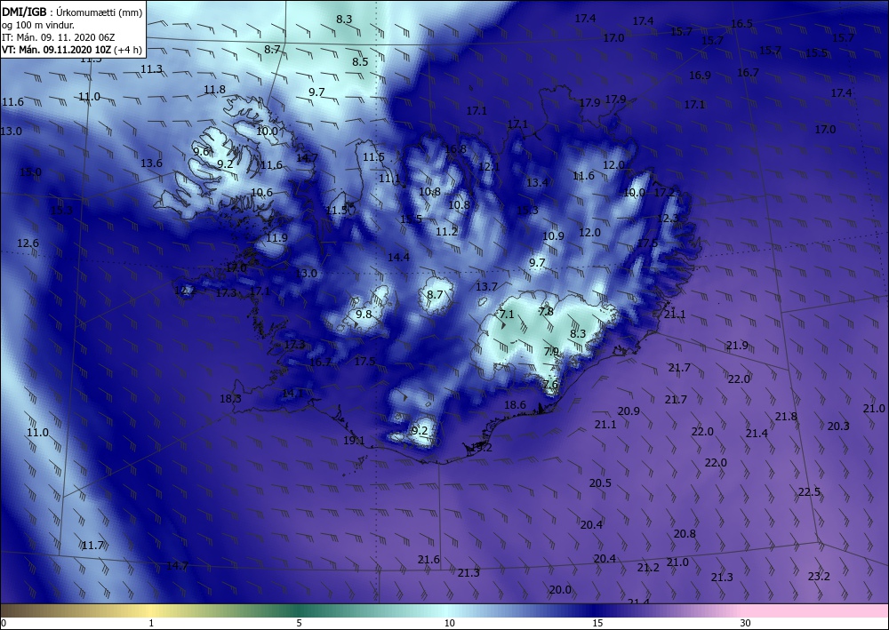The image size is (889, 630).
Task: Click the 15.5 value label
Action: [x=816, y=53]
